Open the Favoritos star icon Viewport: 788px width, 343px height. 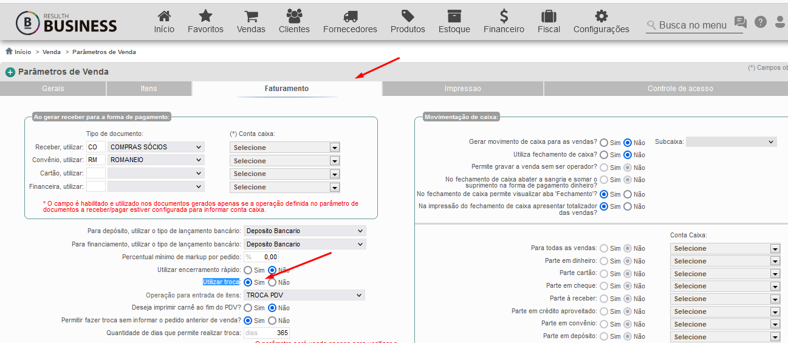click(x=205, y=16)
